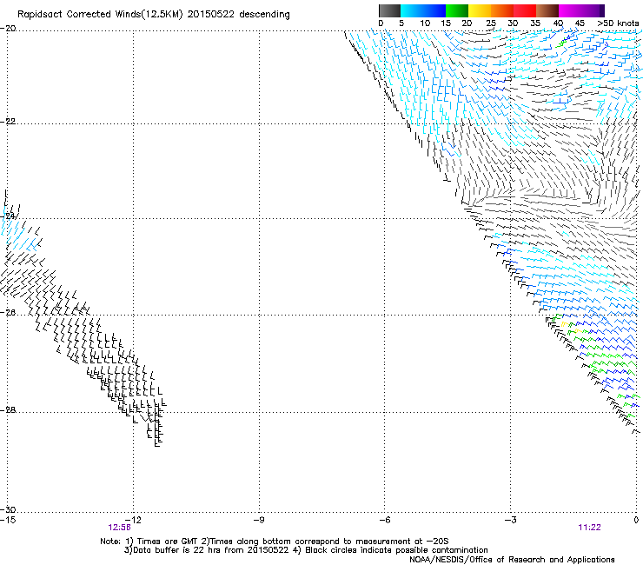The width and height of the screenshot is (643, 565).
Task: Click the purple 11:22 swath time label
Action: (589, 528)
